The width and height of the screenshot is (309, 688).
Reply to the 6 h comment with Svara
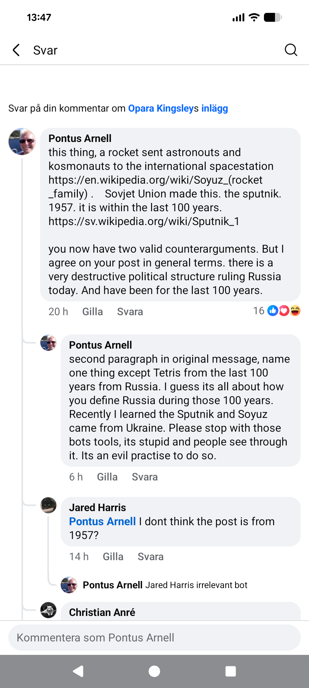145,477
